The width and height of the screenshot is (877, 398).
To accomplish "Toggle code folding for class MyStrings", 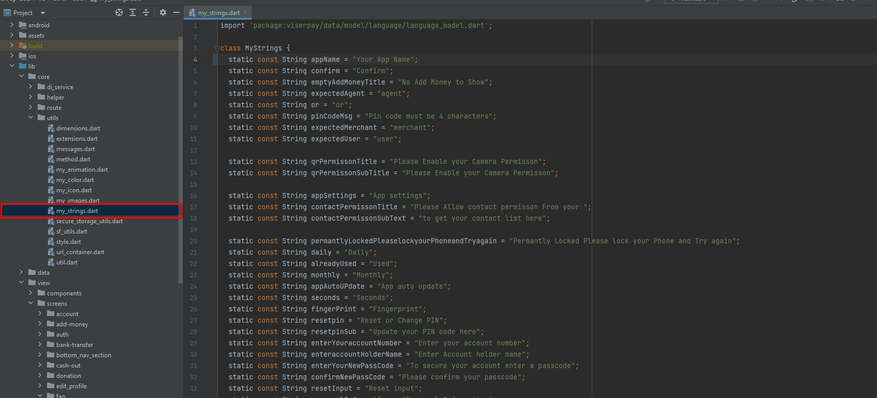I will click(217, 48).
